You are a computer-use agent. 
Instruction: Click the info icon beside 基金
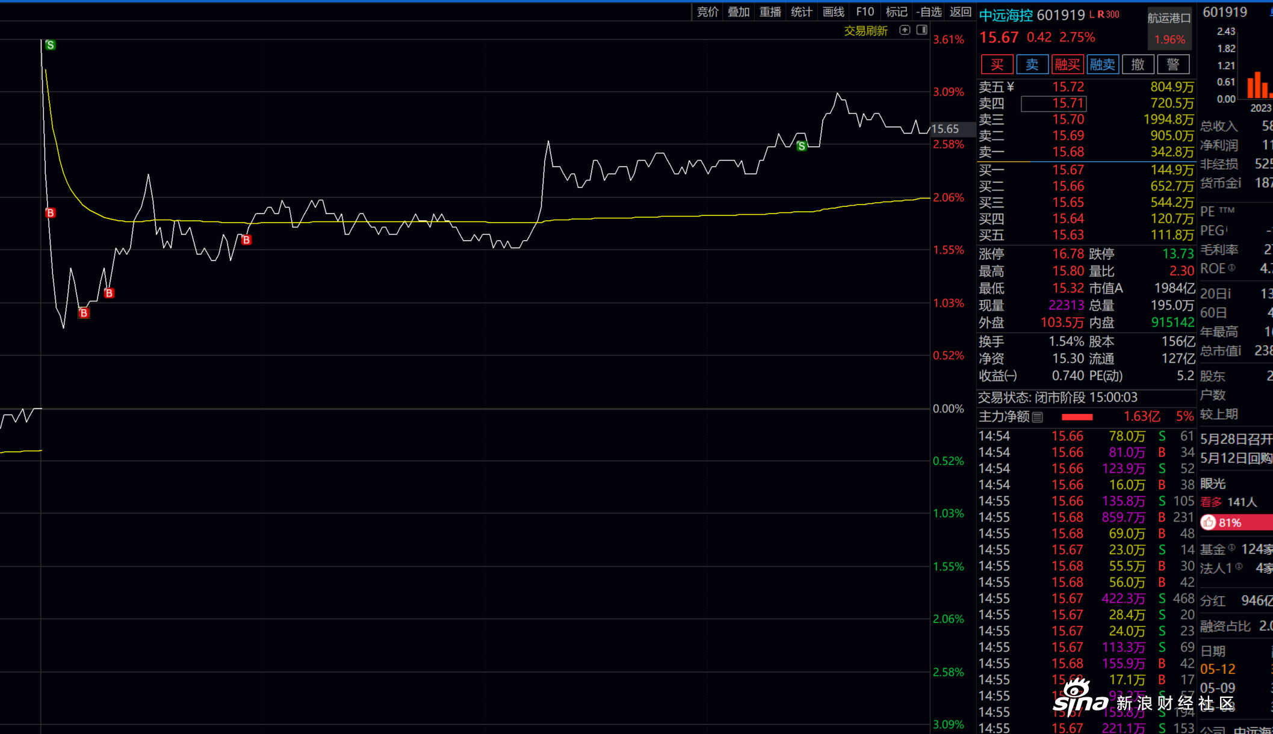coord(1231,547)
